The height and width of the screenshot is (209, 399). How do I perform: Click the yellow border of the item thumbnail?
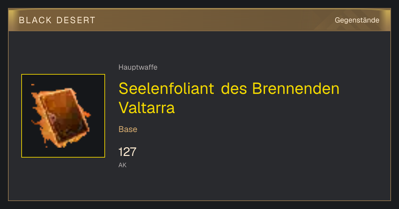tap(63, 75)
